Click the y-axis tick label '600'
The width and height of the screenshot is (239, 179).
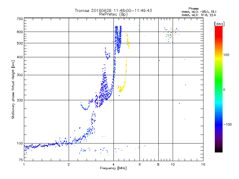tap(20, 32)
